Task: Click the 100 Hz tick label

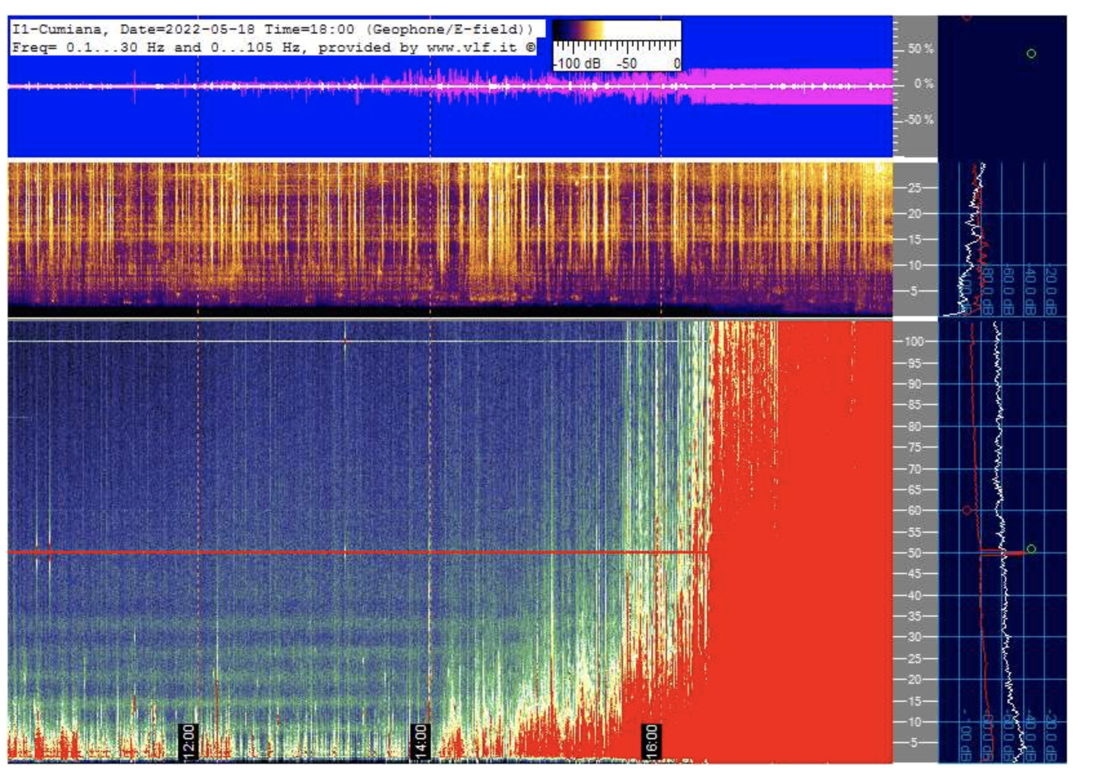Action: 913,341
